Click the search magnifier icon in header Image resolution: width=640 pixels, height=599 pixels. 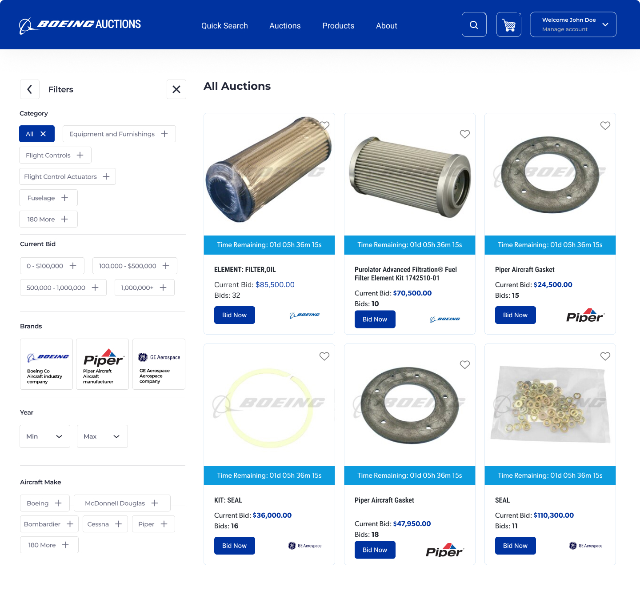pyautogui.click(x=474, y=24)
